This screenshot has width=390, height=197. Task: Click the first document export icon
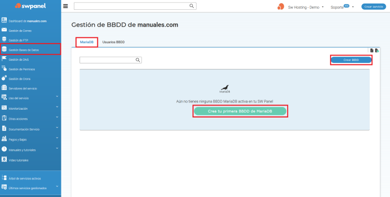(x=372, y=50)
